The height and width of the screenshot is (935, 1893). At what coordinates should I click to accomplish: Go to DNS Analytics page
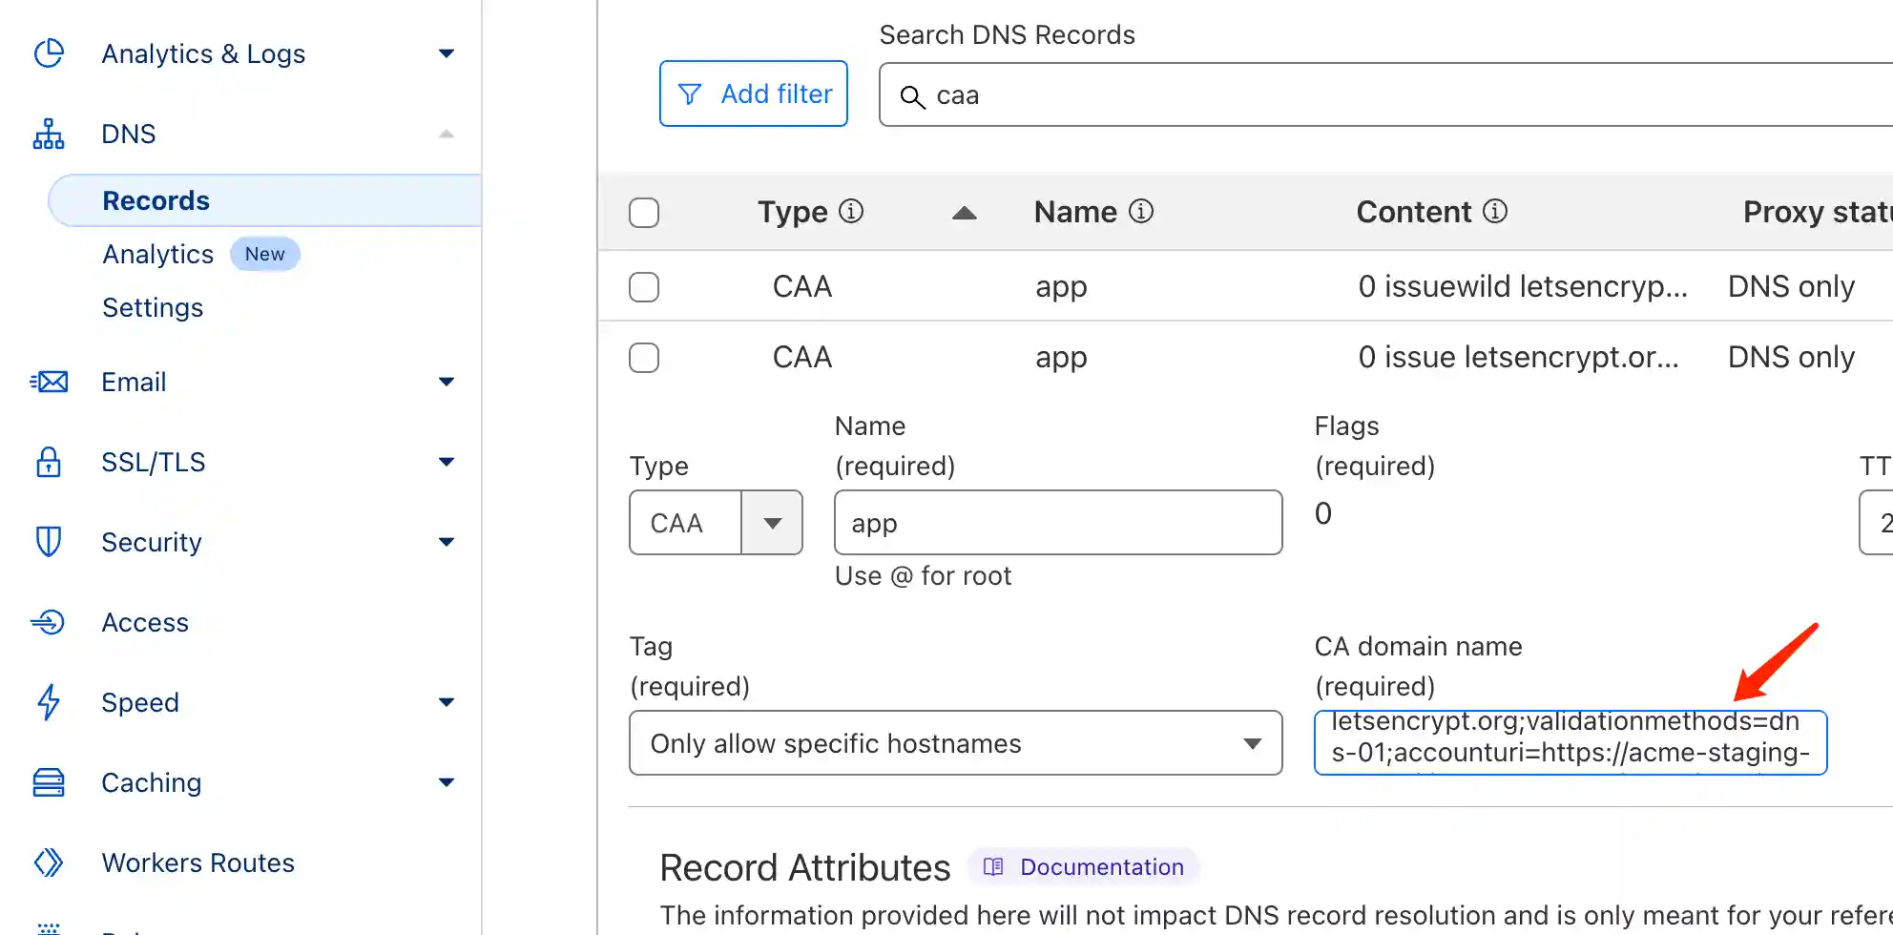click(x=158, y=255)
